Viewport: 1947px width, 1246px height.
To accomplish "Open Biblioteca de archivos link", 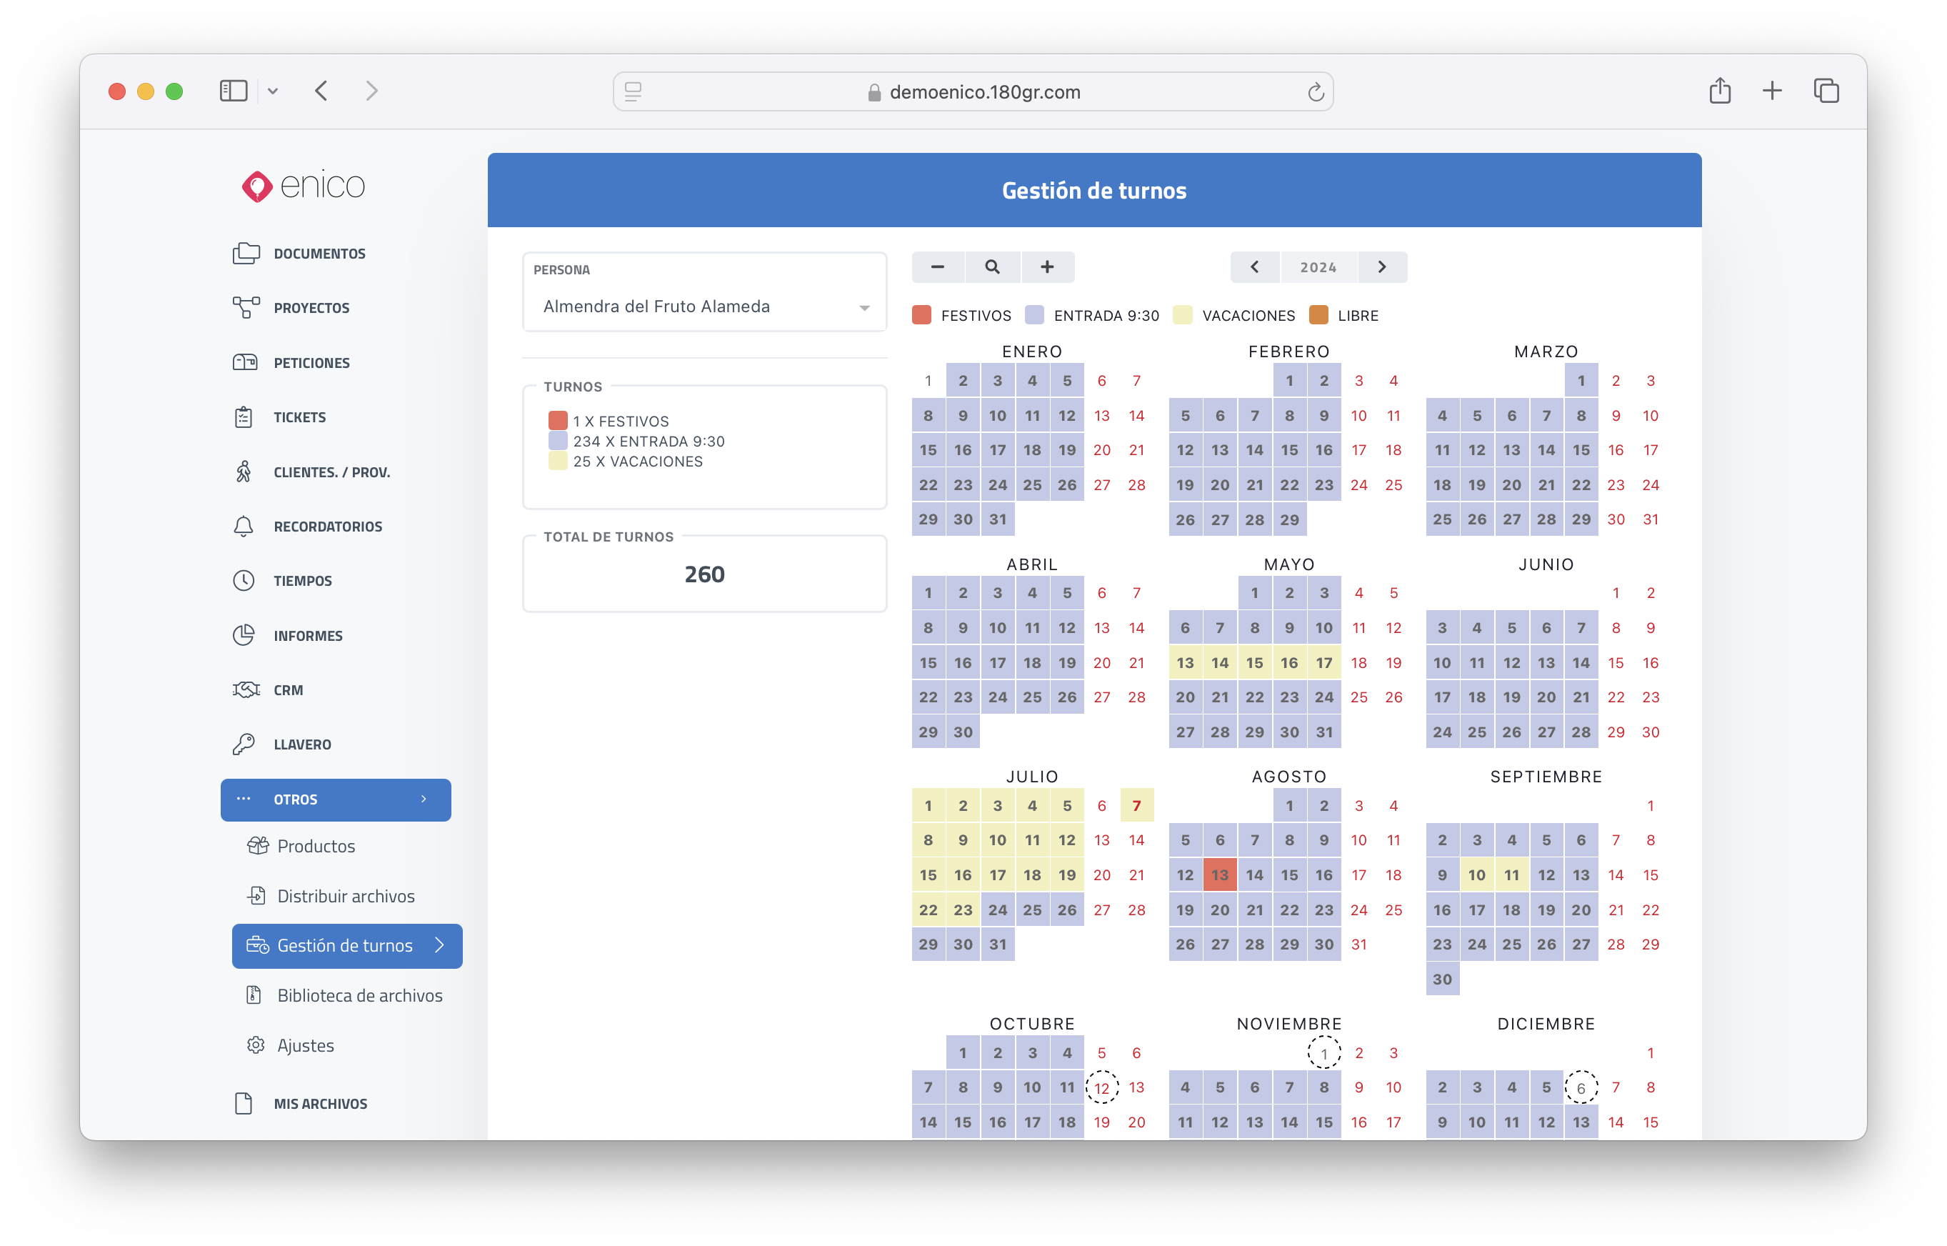I will pyautogui.click(x=359, y=995).
